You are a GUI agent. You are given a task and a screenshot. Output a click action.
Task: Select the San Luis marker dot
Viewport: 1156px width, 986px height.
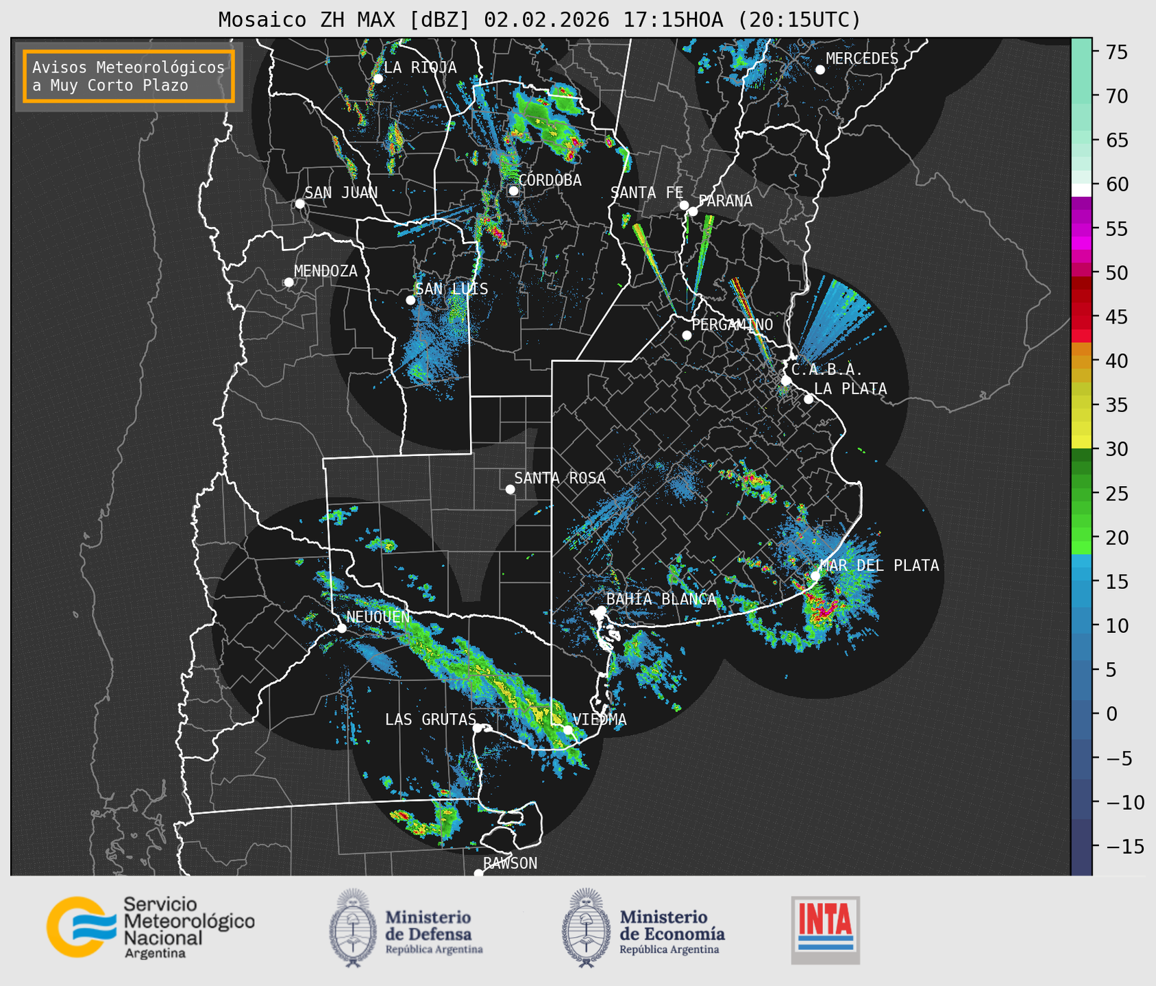click(x=410, y=300)
